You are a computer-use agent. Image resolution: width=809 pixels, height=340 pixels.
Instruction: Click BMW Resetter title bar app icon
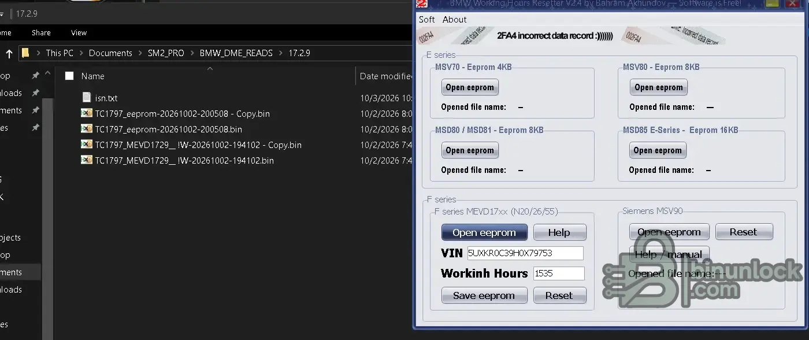422,3
